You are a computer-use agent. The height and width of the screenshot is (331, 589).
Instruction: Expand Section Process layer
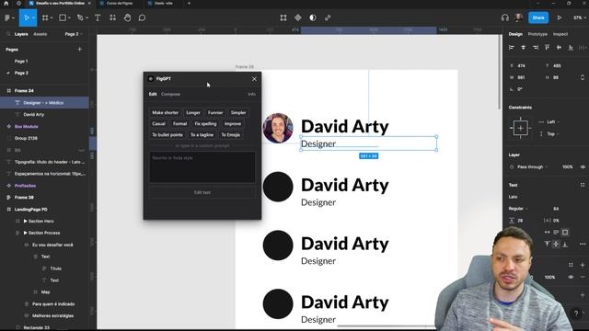[26, 233]
